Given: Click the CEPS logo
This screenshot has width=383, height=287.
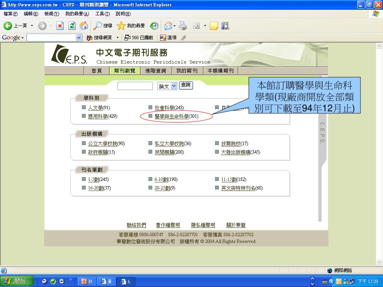Looking at the screenshot, I should click(69, 54).
